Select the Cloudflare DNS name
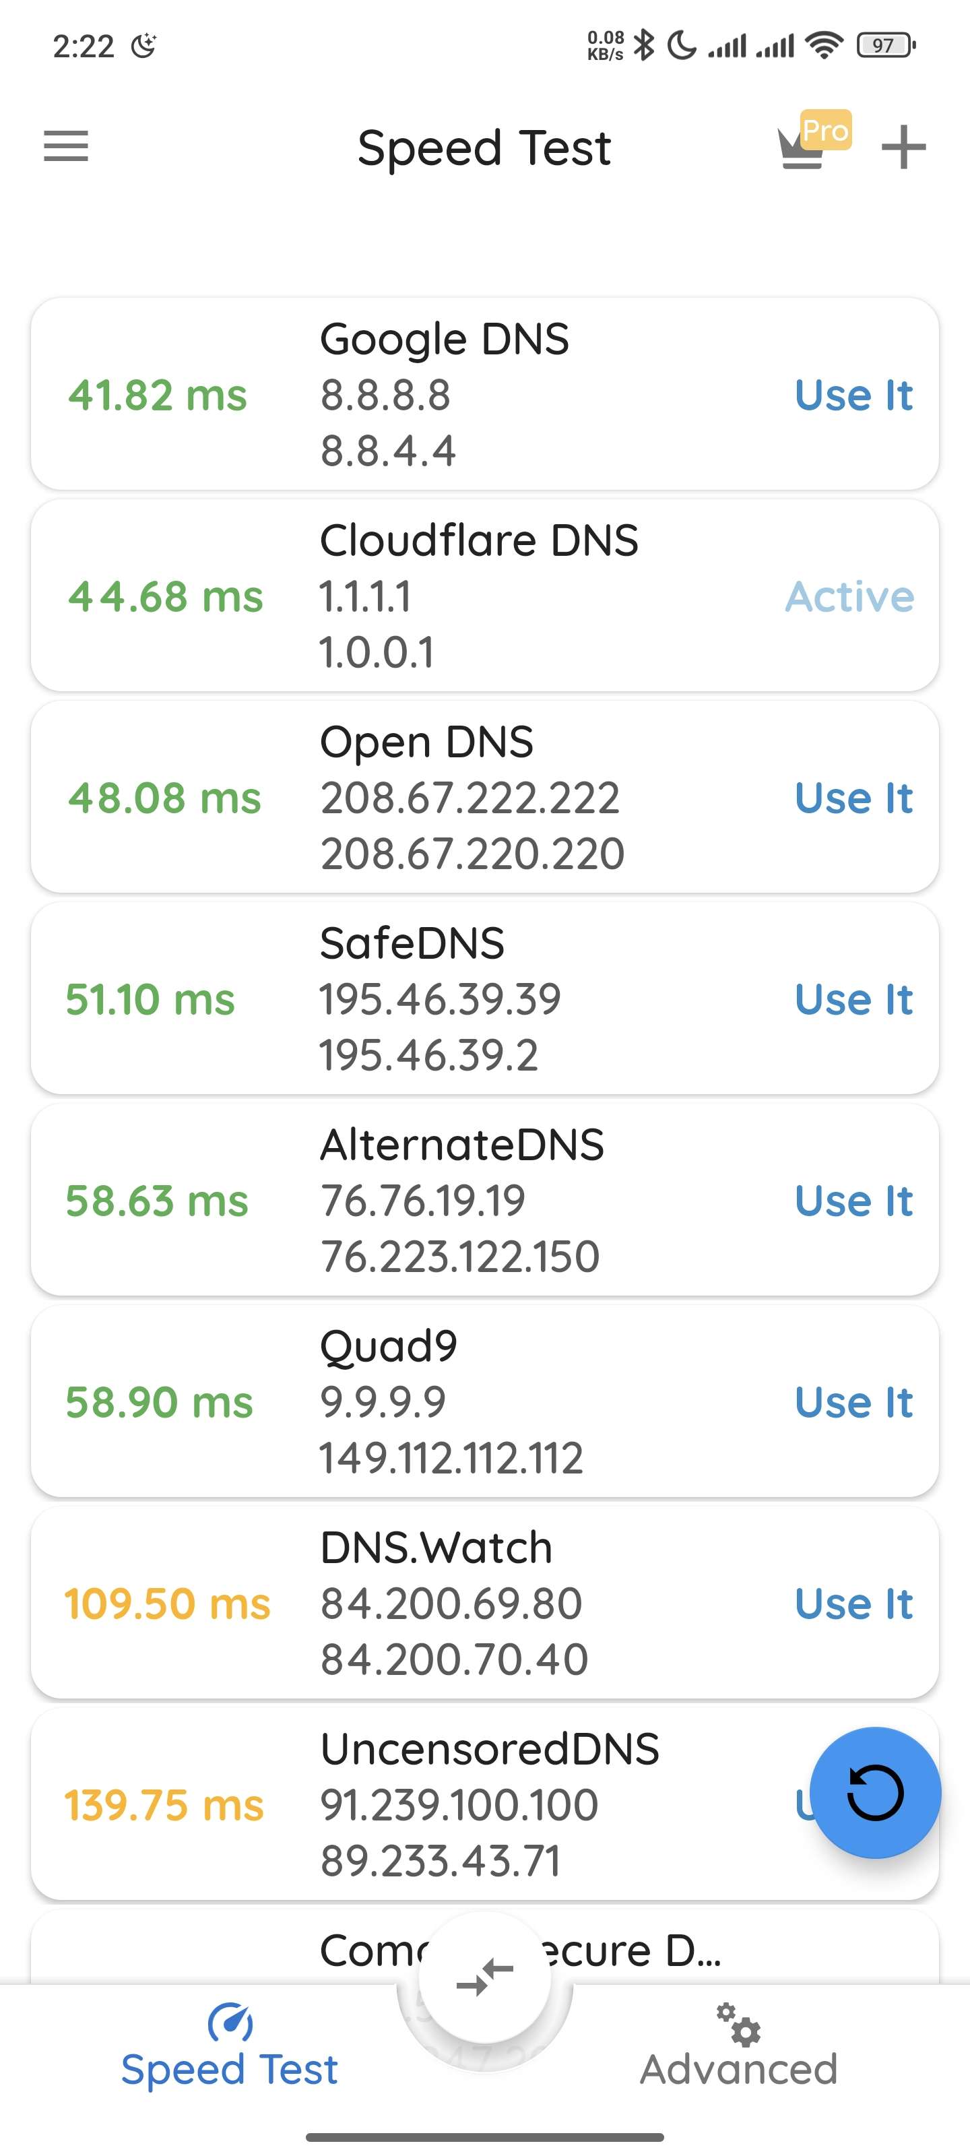The image size is (970, 2156). (479, 540)
